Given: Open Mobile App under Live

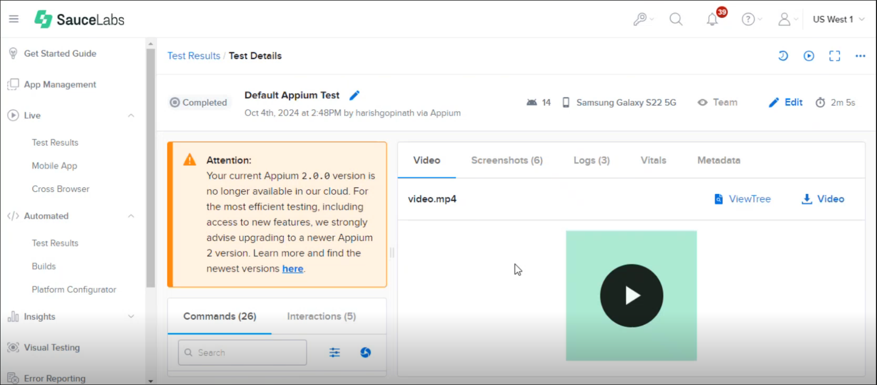Looking at the screenshot, I should [x=54, y=166].
